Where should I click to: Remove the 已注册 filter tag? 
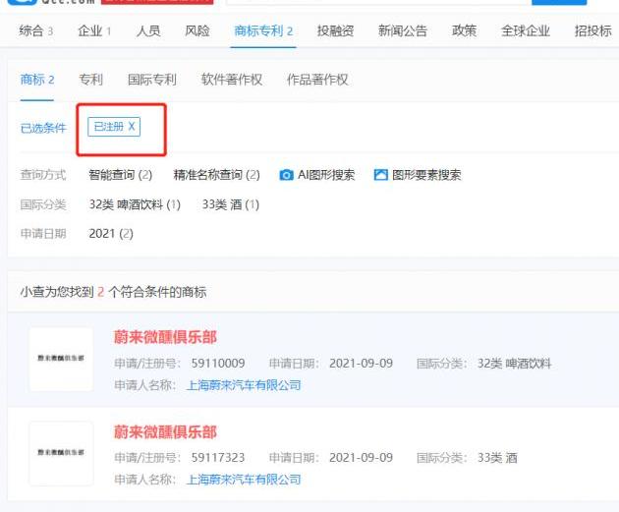click(x=132, y=127)
